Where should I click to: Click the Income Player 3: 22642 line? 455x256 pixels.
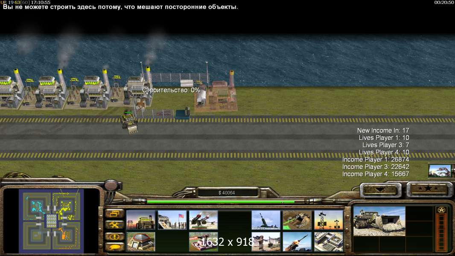[x=376, y=167]
